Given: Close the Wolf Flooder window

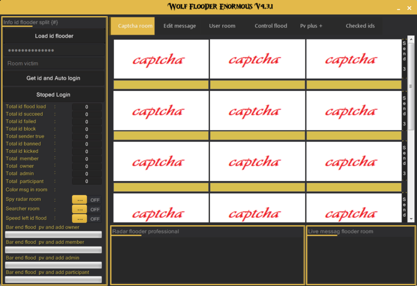Looking at the screenshot, I should pos(409,8).
